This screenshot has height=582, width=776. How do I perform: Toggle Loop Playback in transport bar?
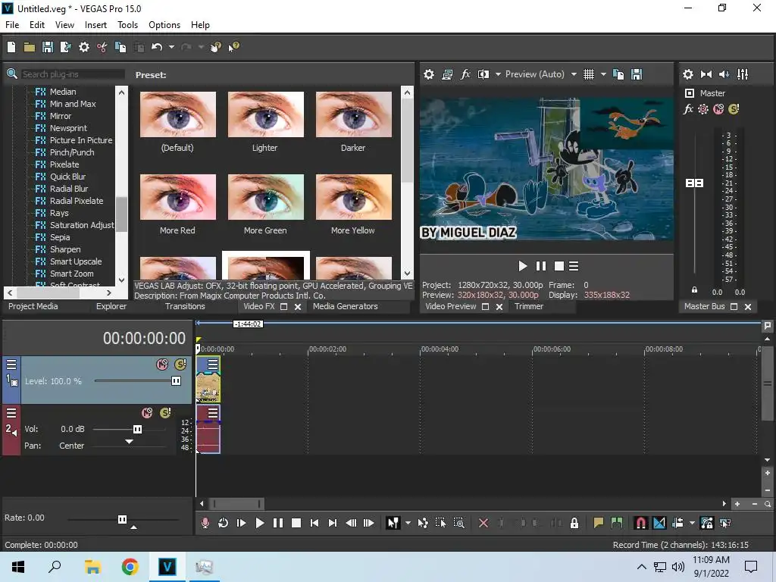(224, 523)
